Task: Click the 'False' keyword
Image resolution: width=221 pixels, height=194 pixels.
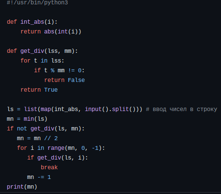Action: click(76, 80)
